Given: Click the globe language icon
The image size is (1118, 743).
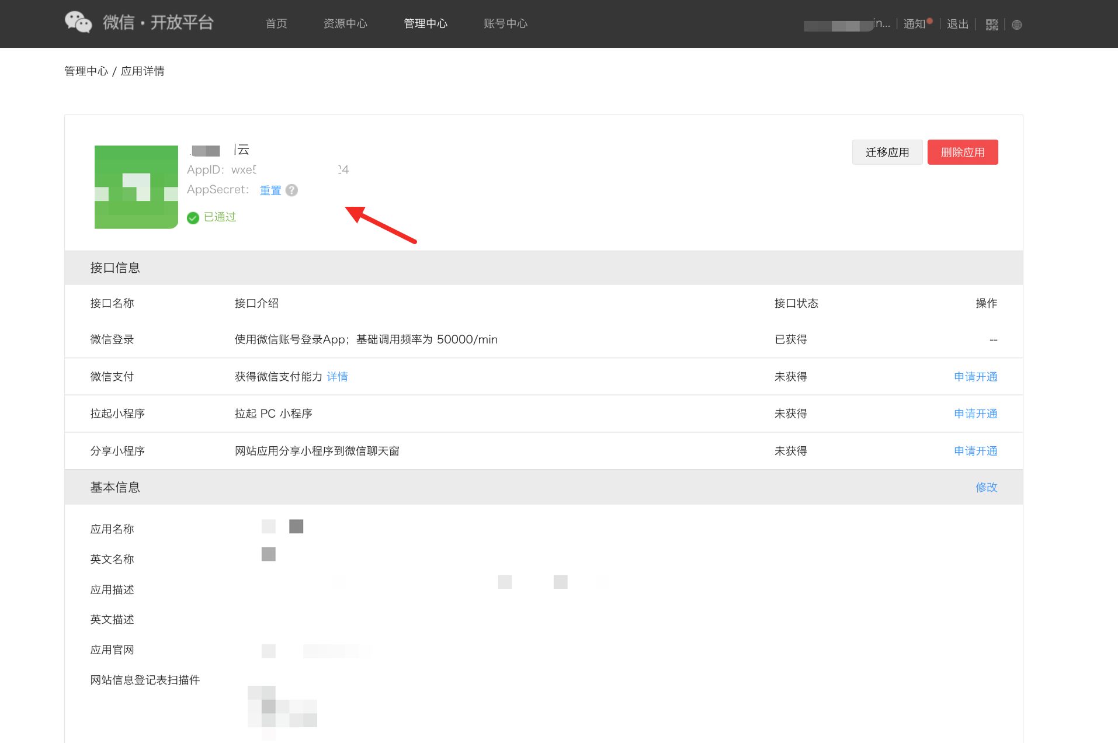Looking at the screenshot, I should pyautogui.click(x=1017, y=25).
